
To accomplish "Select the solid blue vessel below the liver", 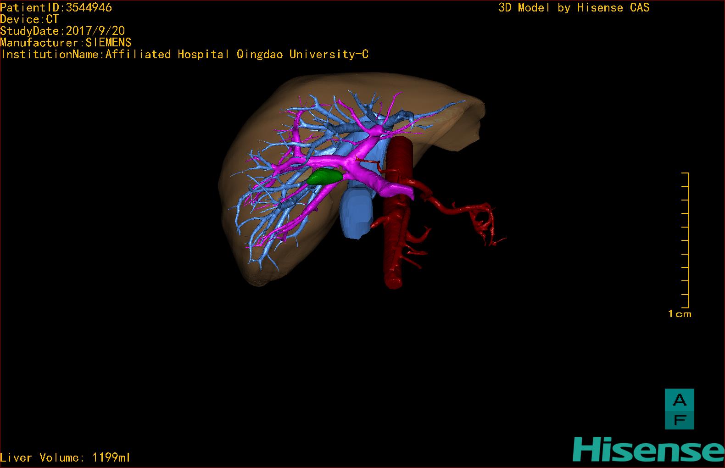I will [356, 214].
